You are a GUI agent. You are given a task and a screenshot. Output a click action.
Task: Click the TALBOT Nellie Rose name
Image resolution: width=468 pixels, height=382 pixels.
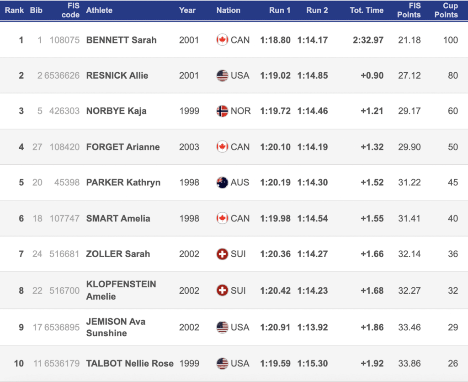tap(130, 363)
